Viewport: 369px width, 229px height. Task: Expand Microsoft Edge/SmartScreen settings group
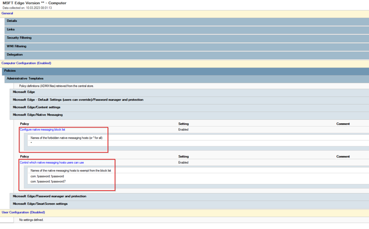(x=40, y=204)
